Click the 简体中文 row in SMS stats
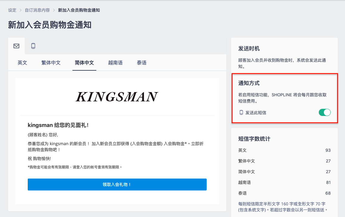Image resolution: width=345 pixels, height=217 pixels. coord(284,172)
